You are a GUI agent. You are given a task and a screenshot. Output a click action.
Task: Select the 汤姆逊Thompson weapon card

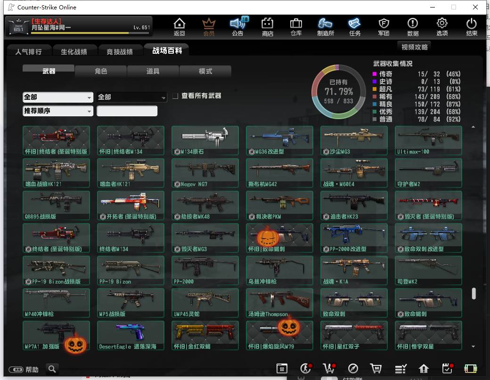[x=279, y=303]
